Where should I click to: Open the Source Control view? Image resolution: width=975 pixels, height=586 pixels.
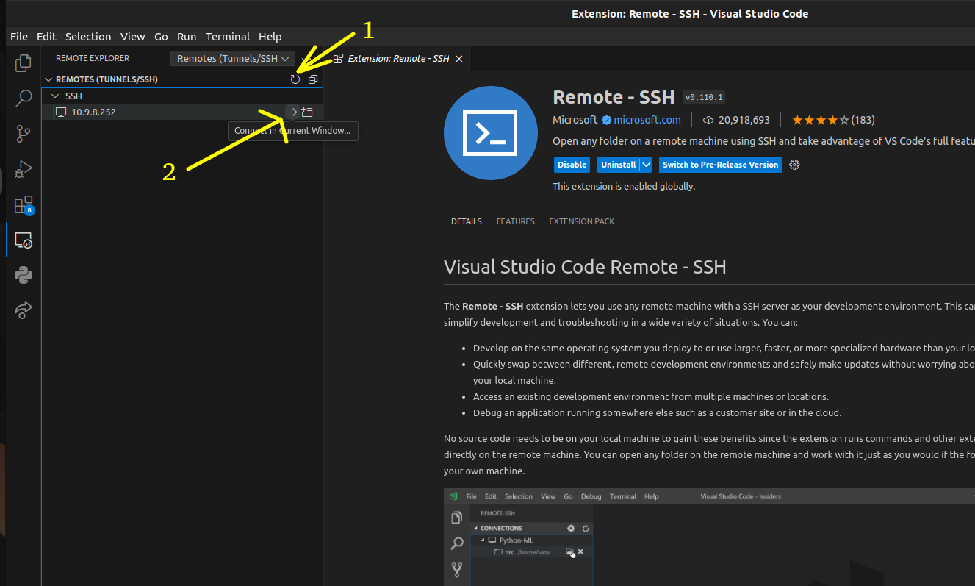[x=24, y=133]
